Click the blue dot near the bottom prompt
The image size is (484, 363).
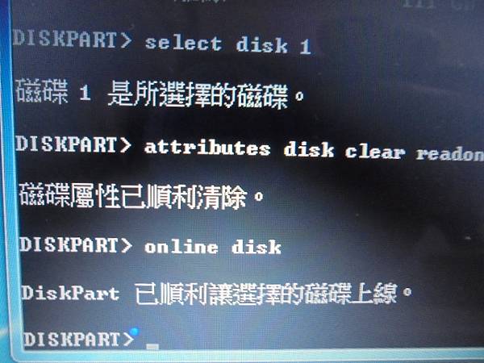point(135,332)
